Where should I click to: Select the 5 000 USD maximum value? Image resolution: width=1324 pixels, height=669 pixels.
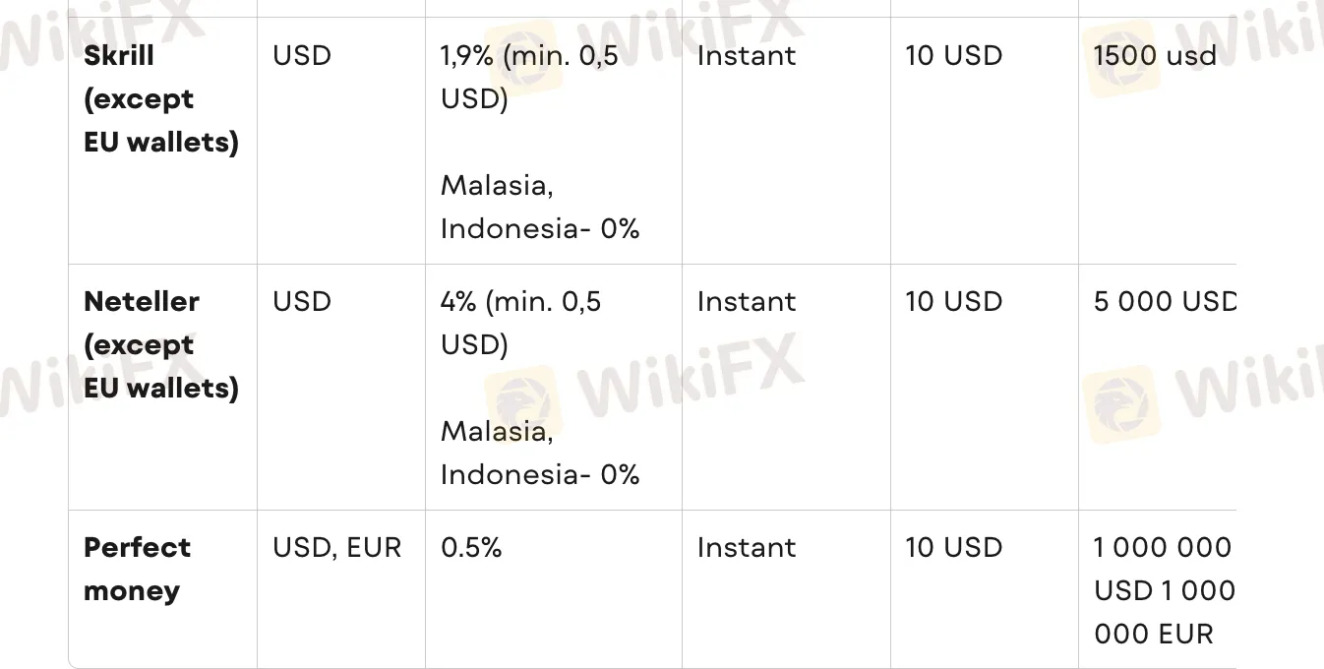point(1165,302)
